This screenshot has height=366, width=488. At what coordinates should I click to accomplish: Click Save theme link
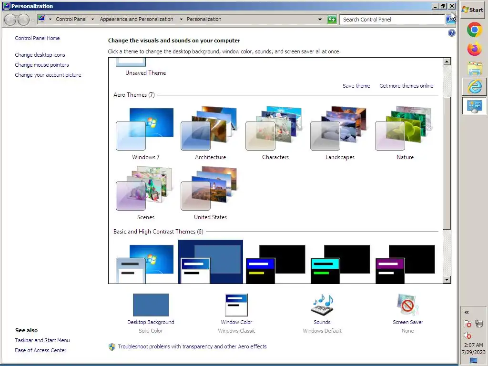point(356,86)
